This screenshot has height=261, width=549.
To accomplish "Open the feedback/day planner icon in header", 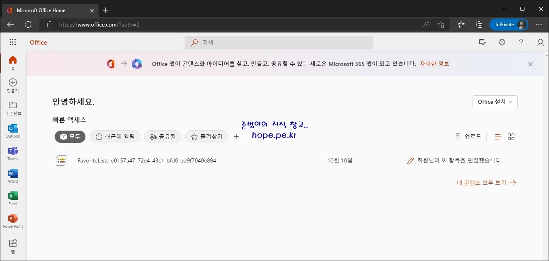I will (x=483, y=42).
